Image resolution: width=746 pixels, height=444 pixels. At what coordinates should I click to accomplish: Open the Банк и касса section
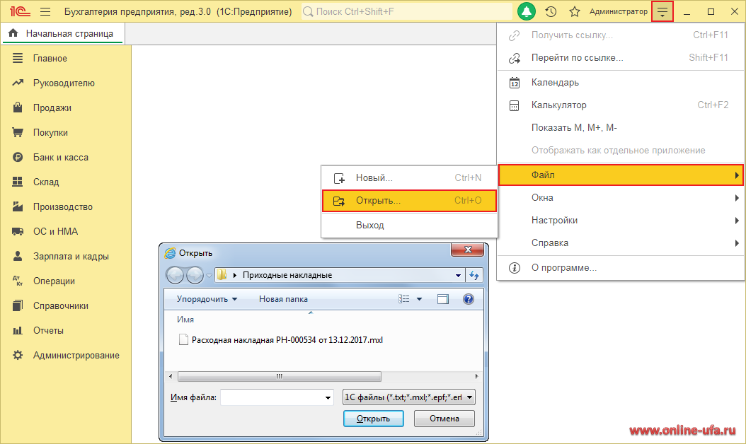point(60,157)
